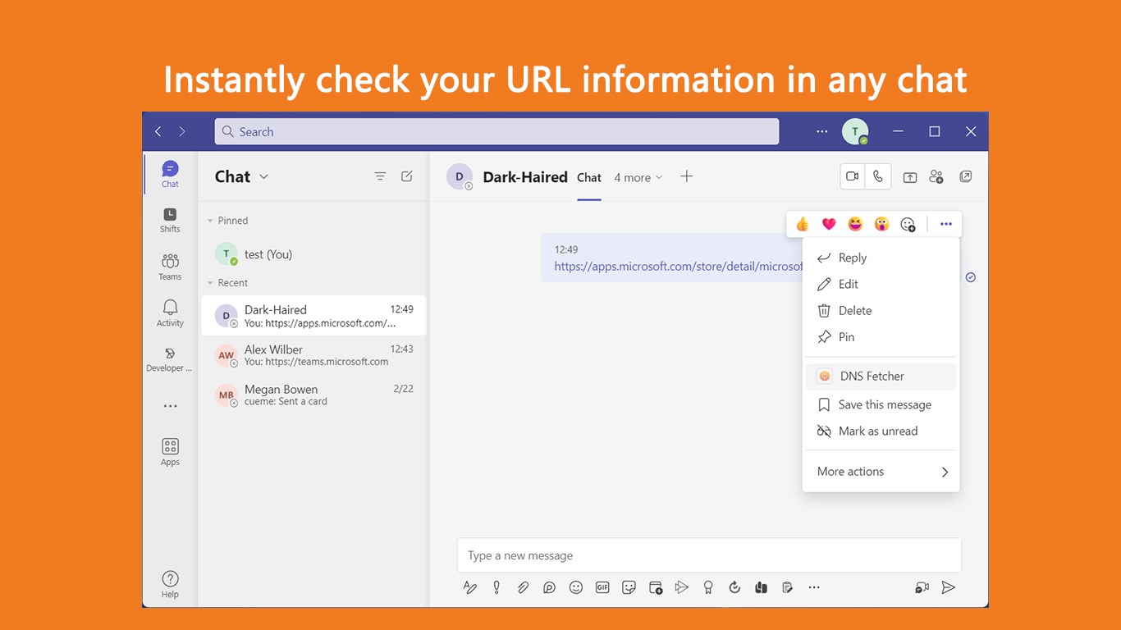
Task: Choose Reply from the message menu
Action: (x=881, y=258)
